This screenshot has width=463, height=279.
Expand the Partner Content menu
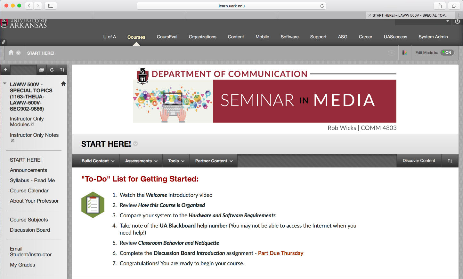pos(214,161)
